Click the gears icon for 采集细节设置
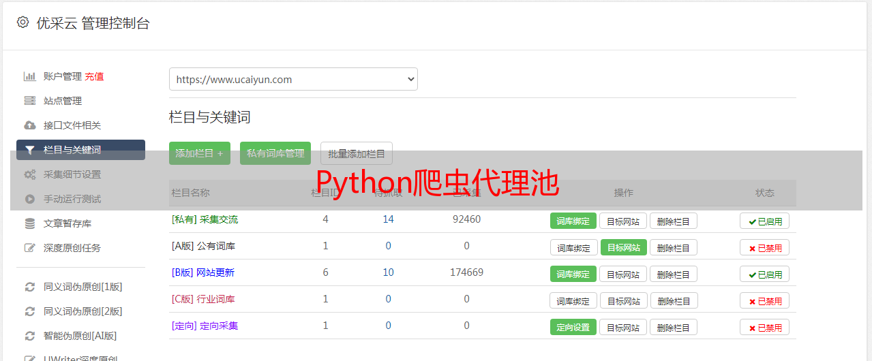The width and height of the screenshot is (872, 361). point(29,174)
